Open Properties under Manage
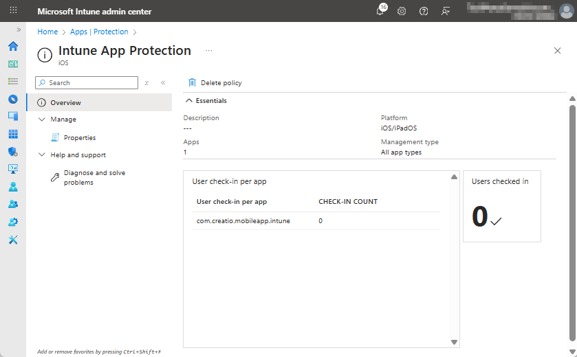The width and height of the screenshot is (577, 357). click(x=79, y=138)
